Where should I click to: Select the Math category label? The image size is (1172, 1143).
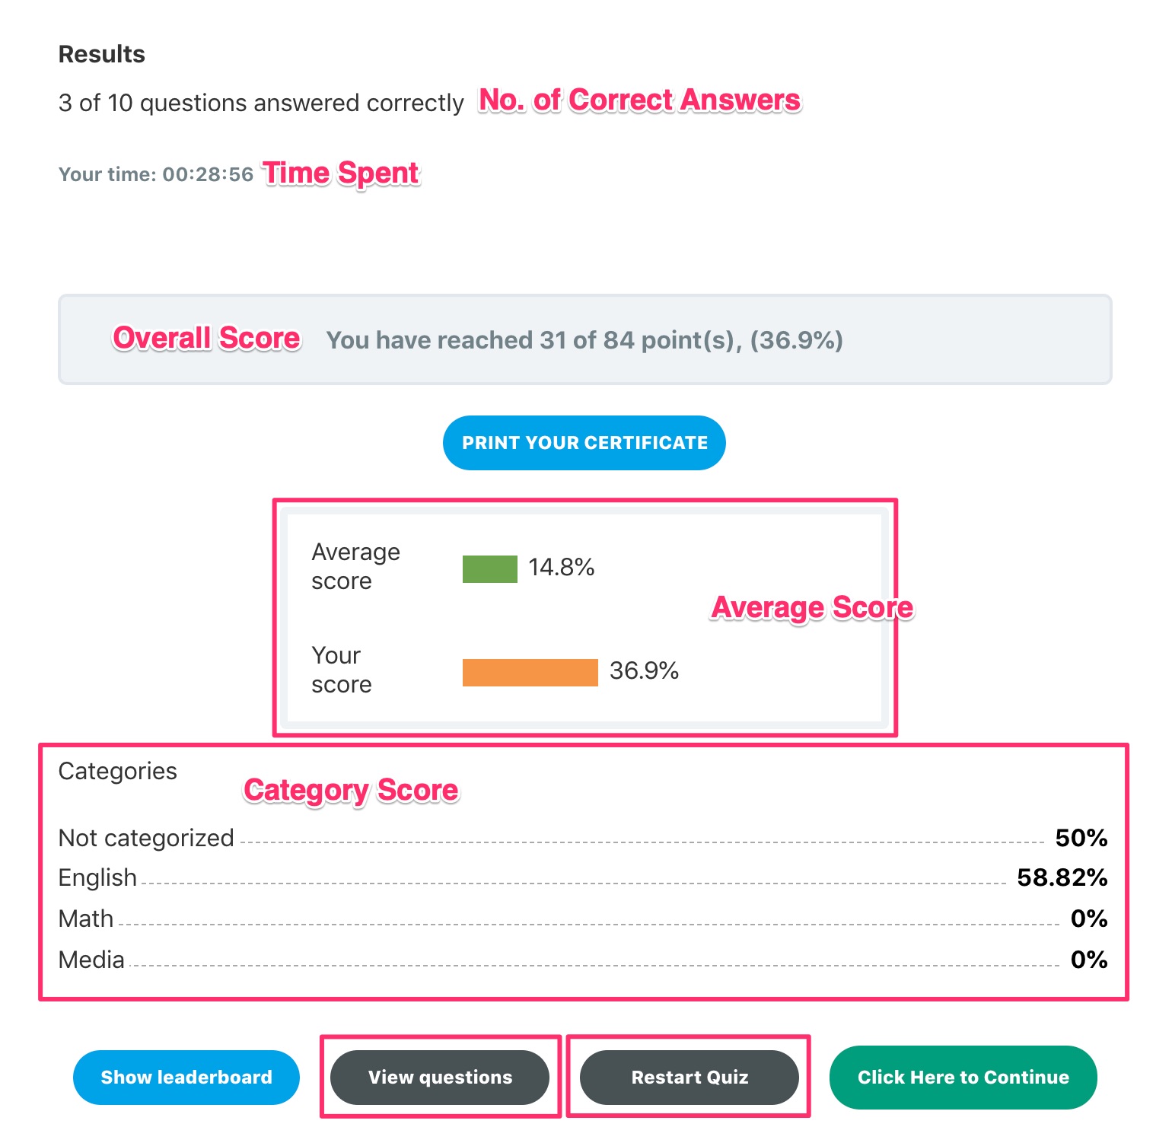pos(86,919)
